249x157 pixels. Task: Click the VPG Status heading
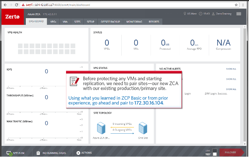coord(100,68)
